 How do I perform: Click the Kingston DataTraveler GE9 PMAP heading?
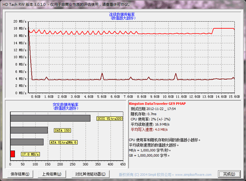[157, 104]
